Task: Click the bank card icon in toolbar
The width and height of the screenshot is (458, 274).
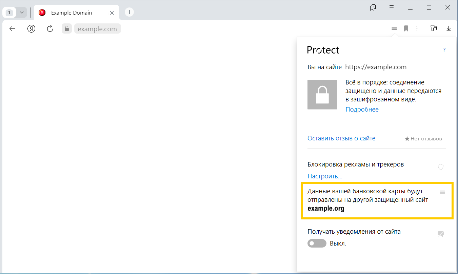Action: click(394, 29)
